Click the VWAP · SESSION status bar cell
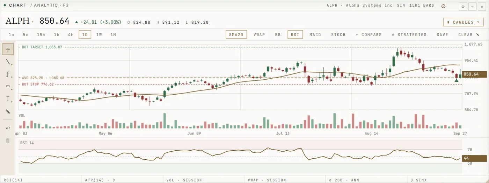Viewport: 489px width, 183px height. pos(285,180)
